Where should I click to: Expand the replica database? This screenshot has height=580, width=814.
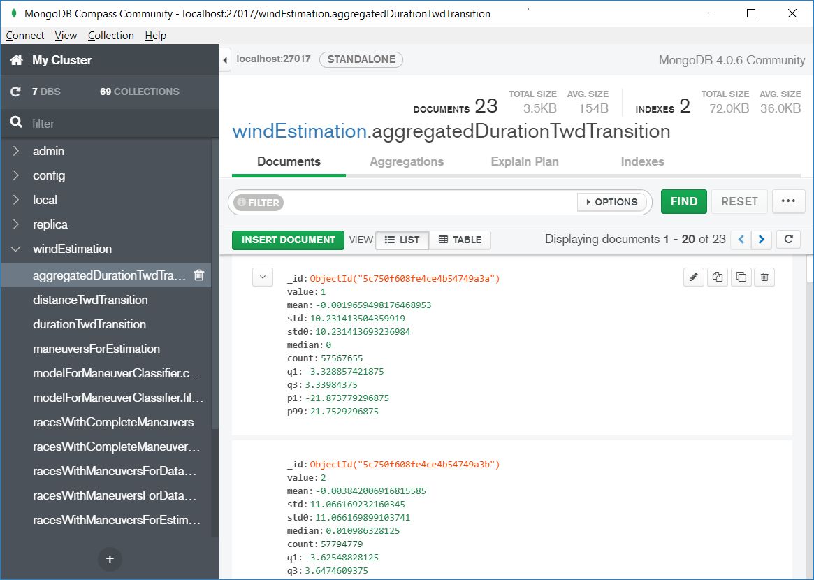pos(16,224)
